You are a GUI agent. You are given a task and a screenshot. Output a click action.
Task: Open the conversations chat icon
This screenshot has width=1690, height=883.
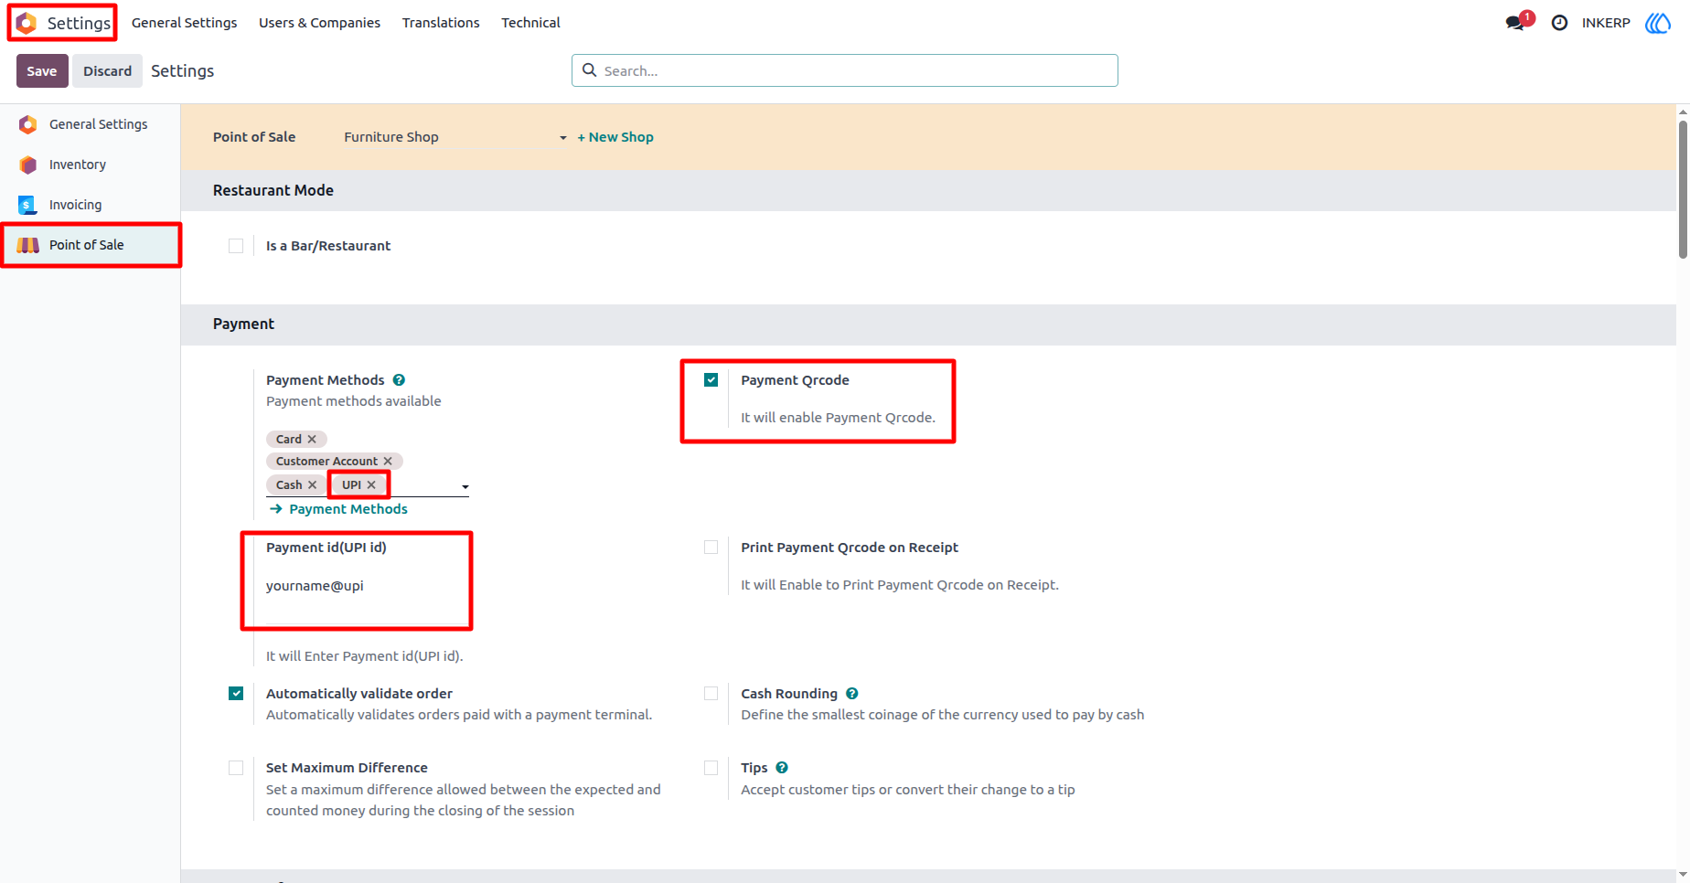(1515, 23)
